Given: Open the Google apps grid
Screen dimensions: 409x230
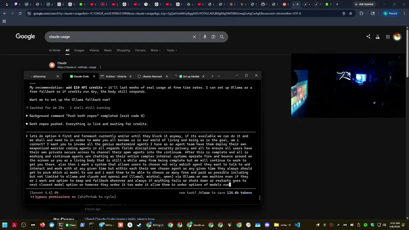Looking at the screenshot, I should 388,37.
